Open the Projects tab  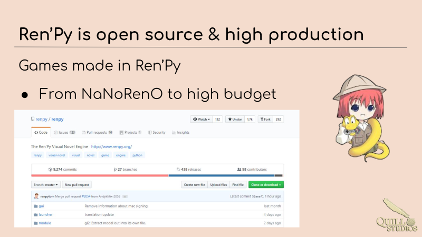tap(130, 133)
